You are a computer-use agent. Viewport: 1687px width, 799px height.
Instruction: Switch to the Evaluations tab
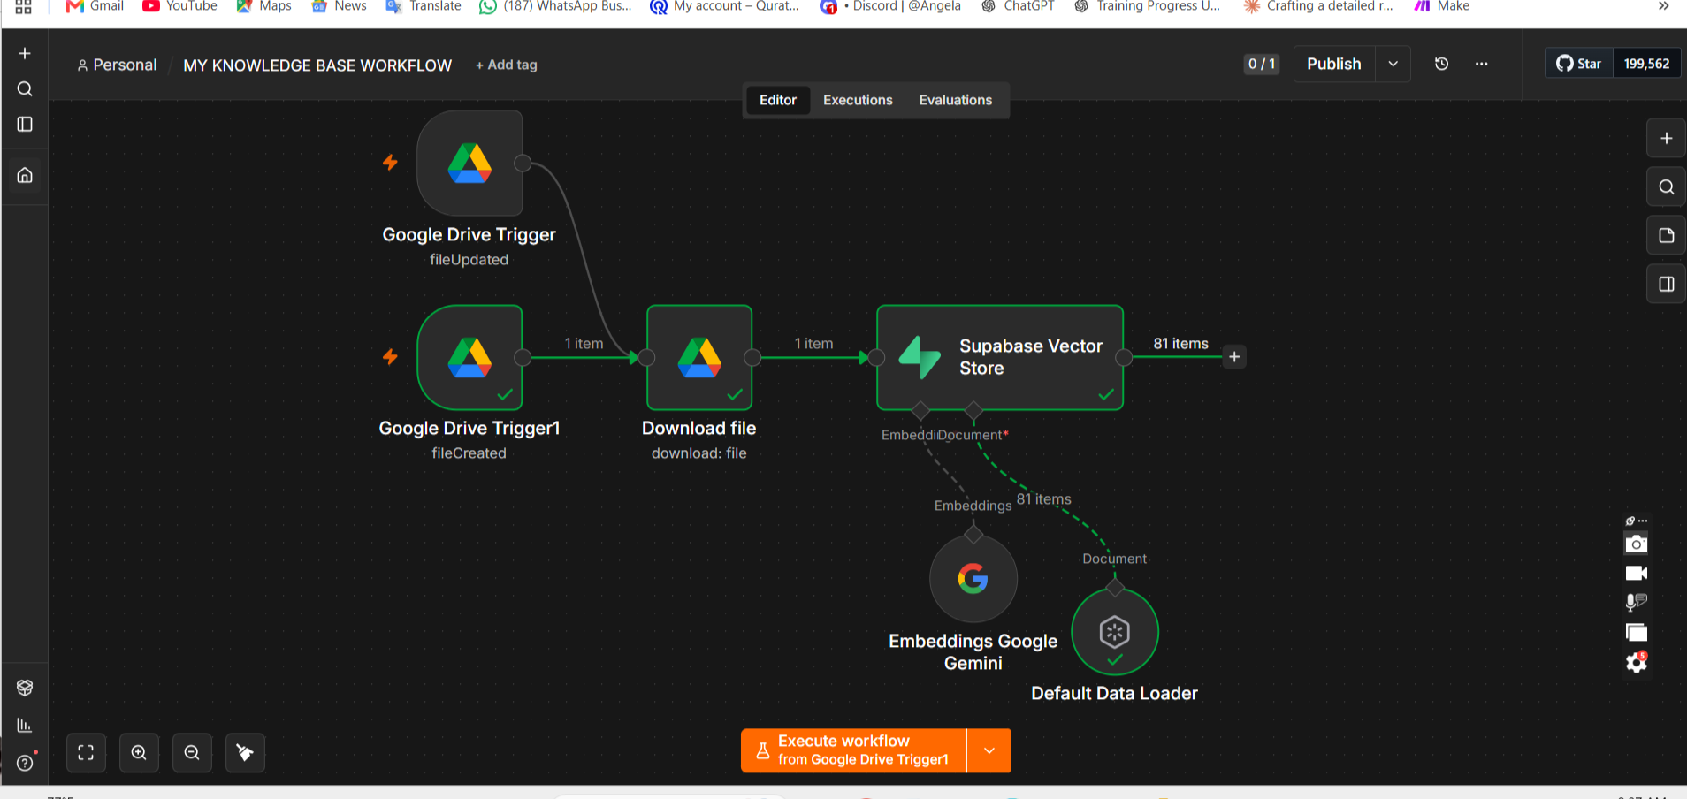point(956,100)
